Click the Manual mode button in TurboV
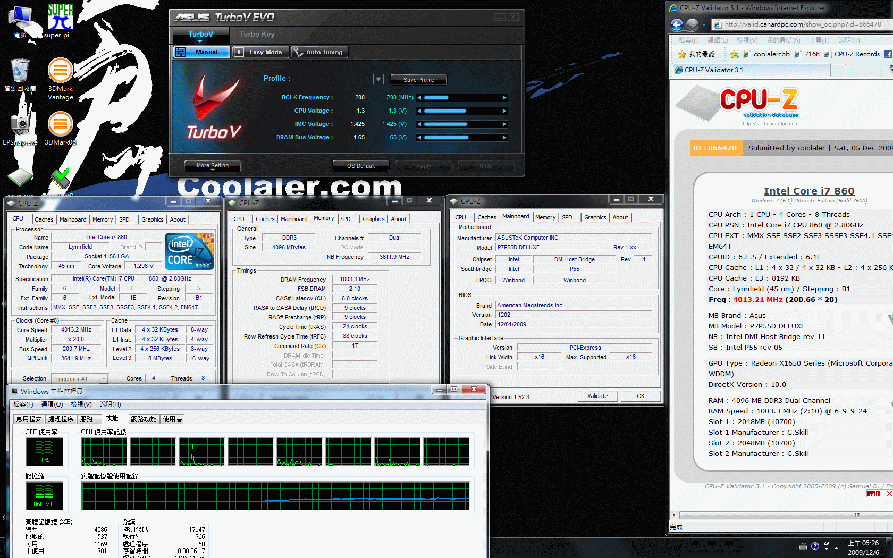Image resolution: width=893 pixels, height=558 pixels. pyautogui.click(x=202, y=52)
